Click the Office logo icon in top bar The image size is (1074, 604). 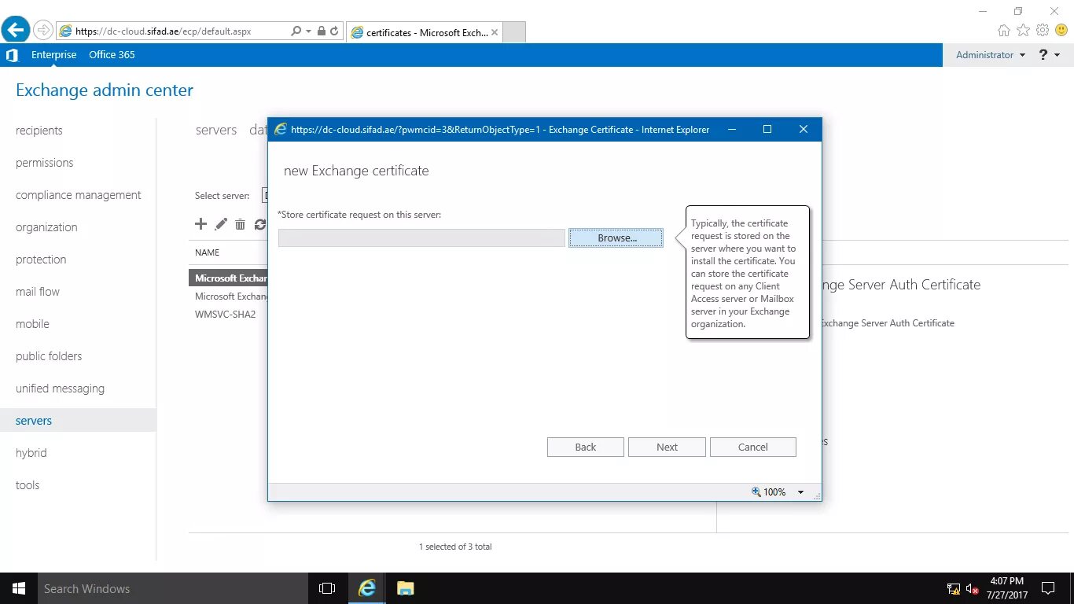[12, 55]
